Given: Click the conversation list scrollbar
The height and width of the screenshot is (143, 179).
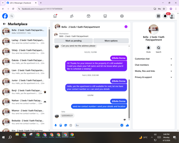Looking at the screenshot, I should click(49, 54).
